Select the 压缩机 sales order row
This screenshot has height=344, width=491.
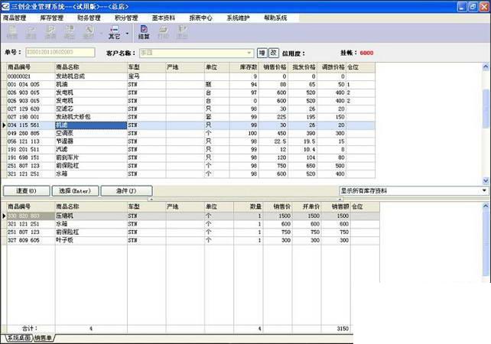click(193, 216)
